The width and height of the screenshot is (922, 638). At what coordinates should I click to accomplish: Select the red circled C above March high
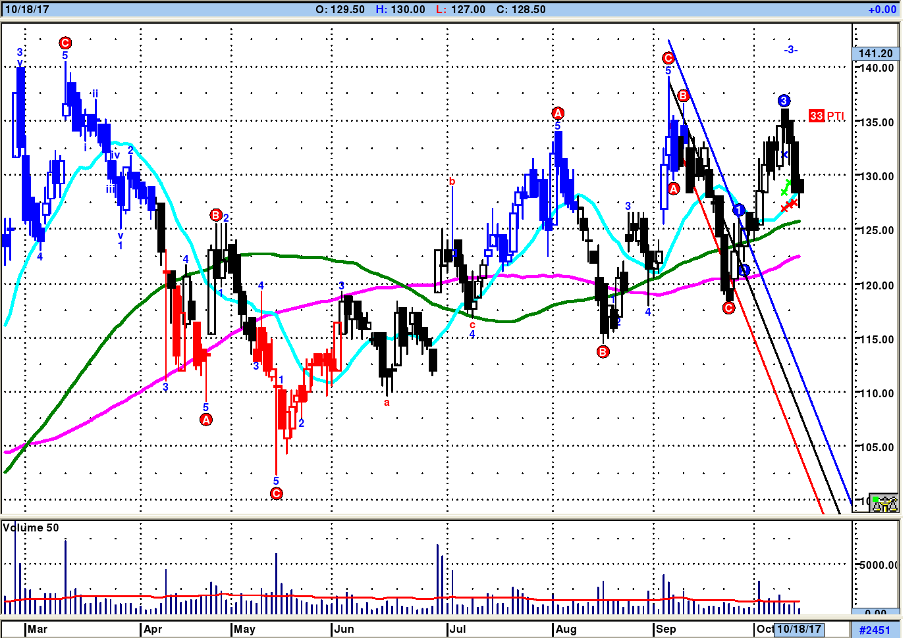65,43
